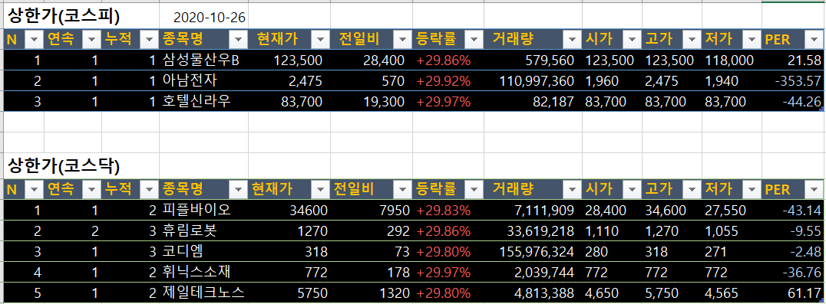This screenshot has height=304, width=826.
Task: Select 아남전자 volume cell 110,997,360
Action: point(533,81)
